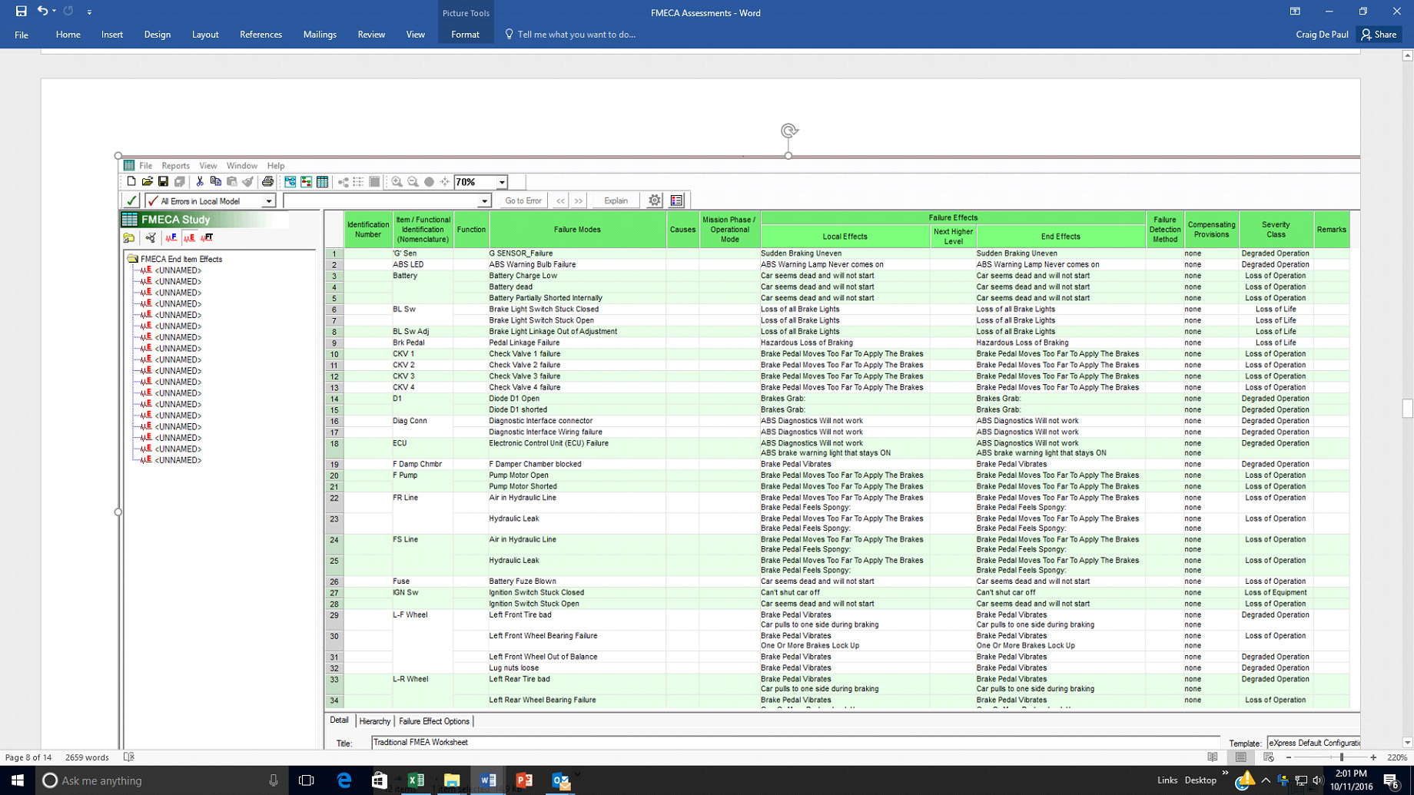Switch to Web Layout view

tap(1268, 757)
